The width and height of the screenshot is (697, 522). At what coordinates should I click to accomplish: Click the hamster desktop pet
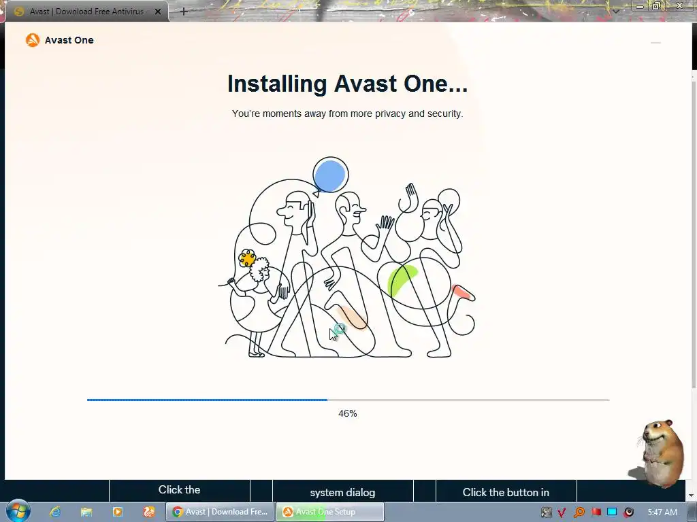coord(659,453)
